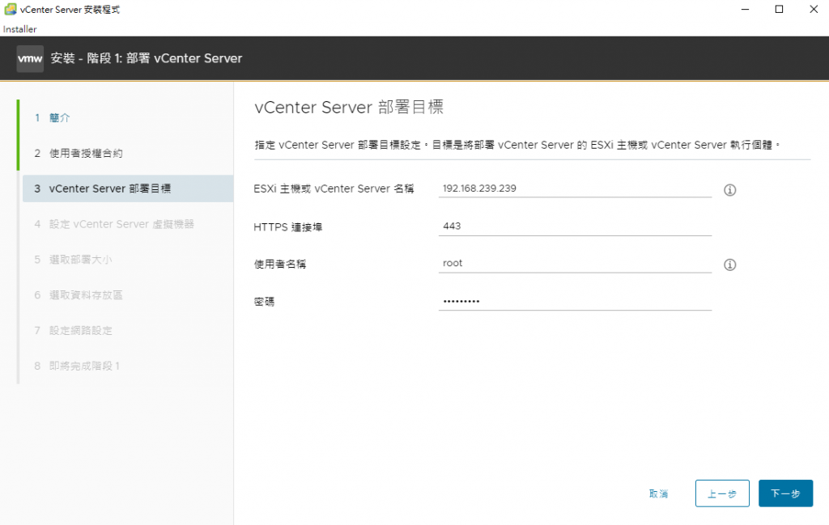The image size is (829, 525).
Task: Select step 6 選取資料存放區
Action: [x=86, y=294]
